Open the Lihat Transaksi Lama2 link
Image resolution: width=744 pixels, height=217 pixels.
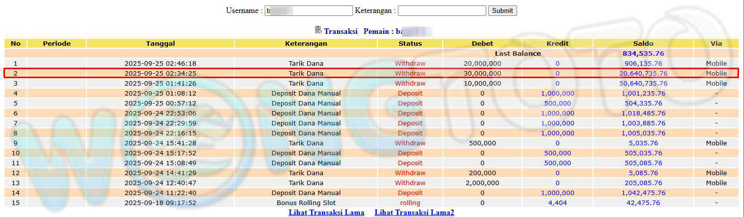click(x=414, y=213)
